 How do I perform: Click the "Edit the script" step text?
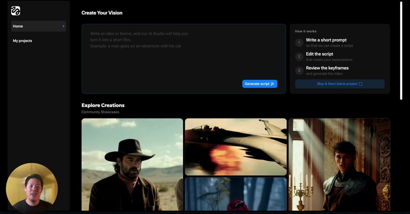click(319, 54)
